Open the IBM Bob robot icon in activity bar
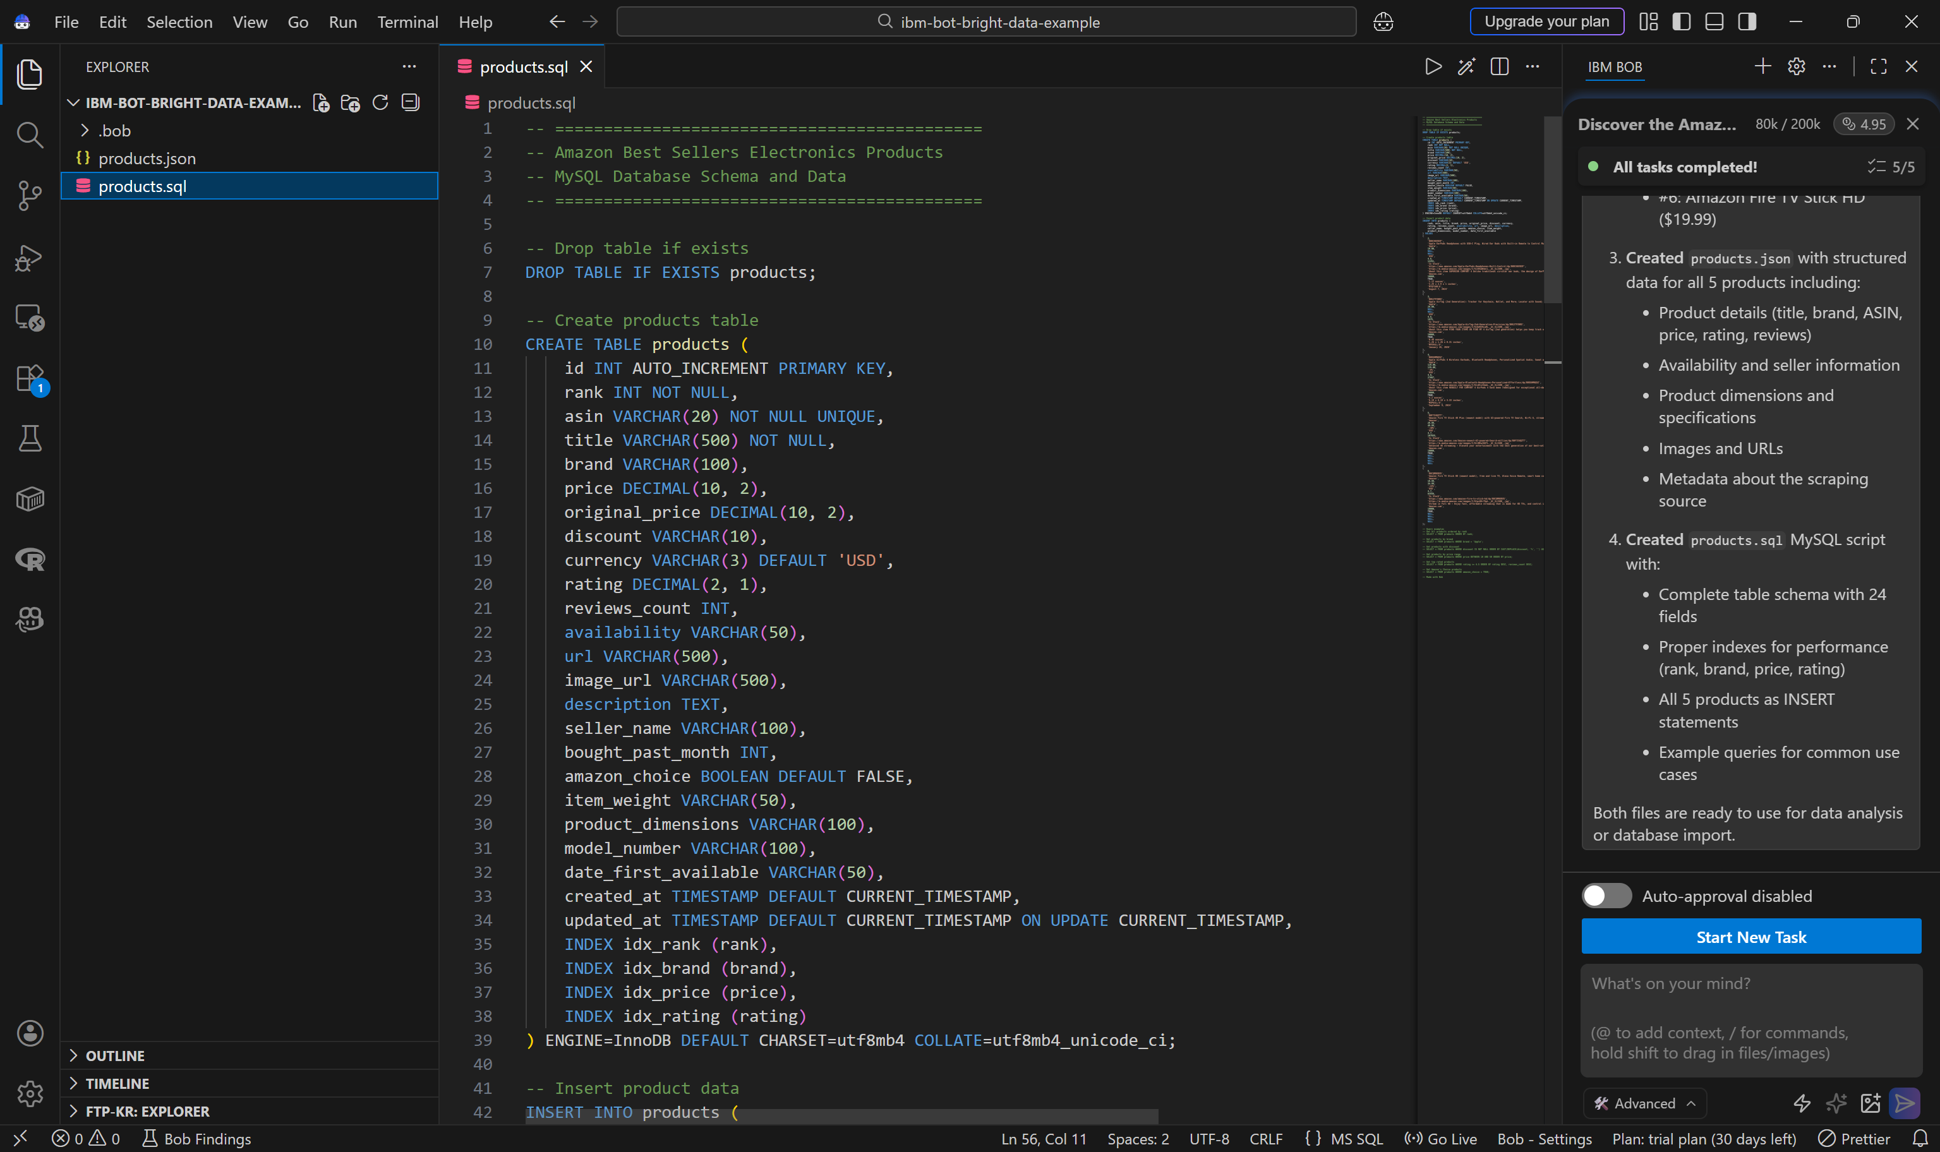This screenshot has height=1152, width=1940. (x=30, y=620)
